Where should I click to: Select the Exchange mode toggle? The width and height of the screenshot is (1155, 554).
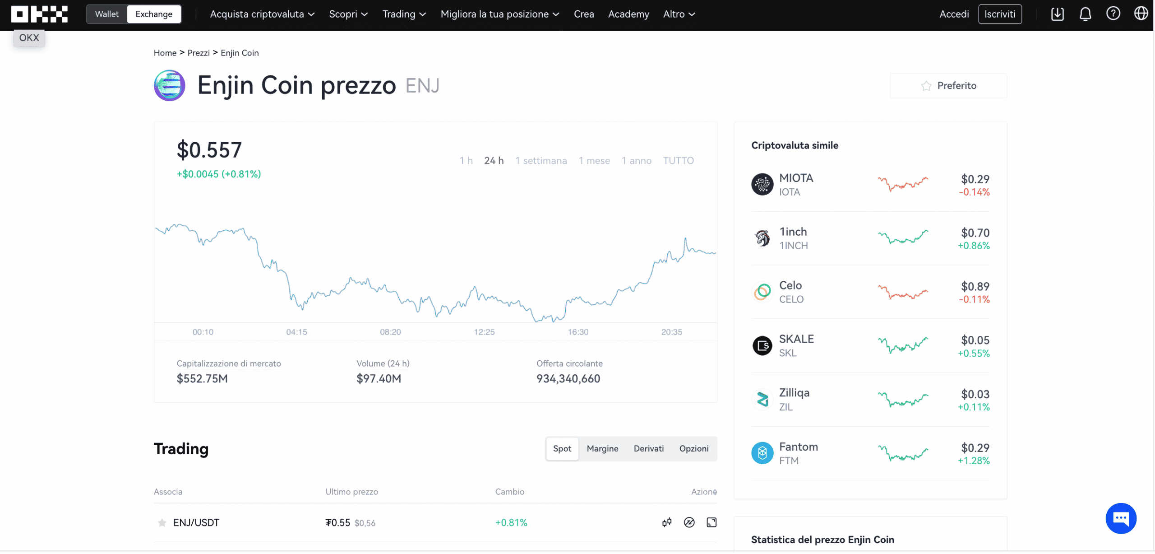154,14
